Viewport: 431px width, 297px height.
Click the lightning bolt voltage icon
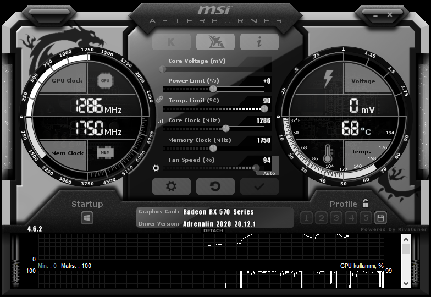328,79
